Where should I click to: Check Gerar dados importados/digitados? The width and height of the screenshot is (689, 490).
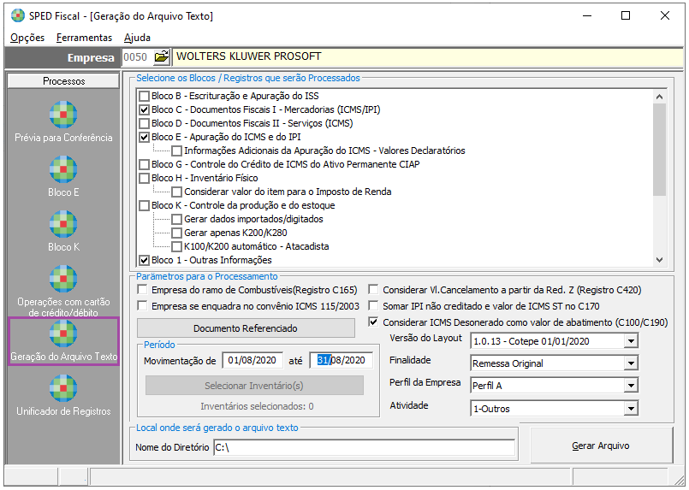176,219
